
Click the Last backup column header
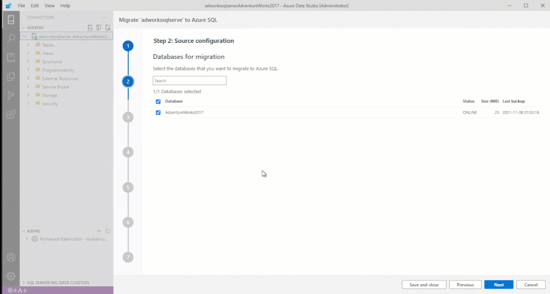514,101
